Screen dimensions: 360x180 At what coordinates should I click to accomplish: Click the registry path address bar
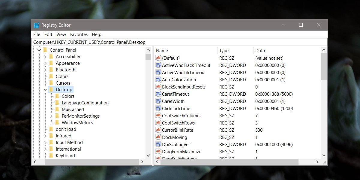[x=179, y=42]
